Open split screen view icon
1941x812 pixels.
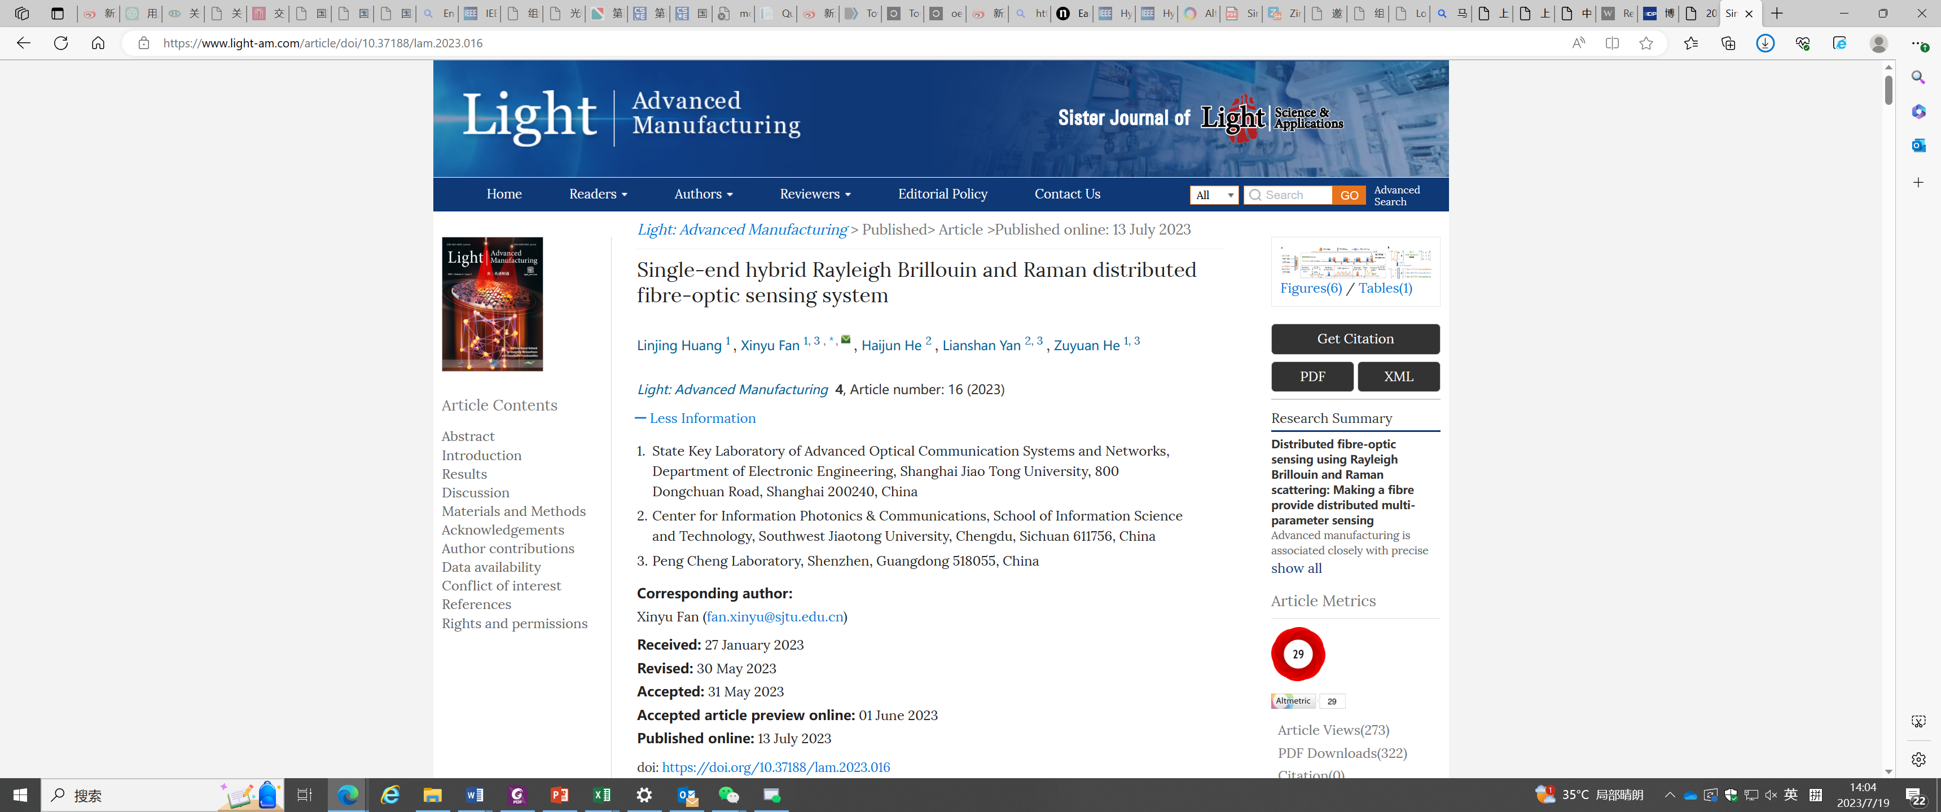(x=1611, y=43)
